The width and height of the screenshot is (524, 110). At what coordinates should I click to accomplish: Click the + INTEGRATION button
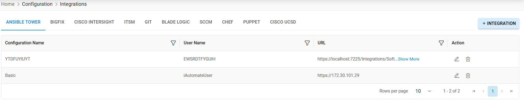[498, 24]
